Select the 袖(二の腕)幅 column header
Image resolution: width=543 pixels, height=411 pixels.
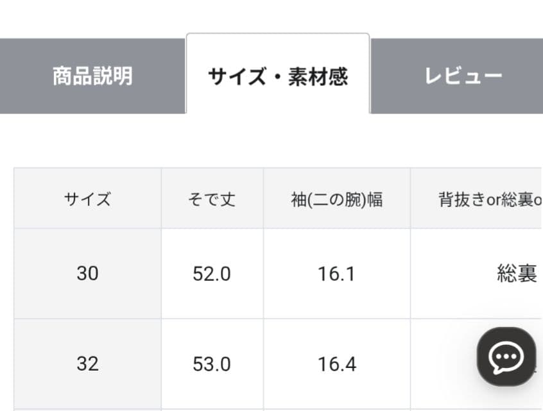click(336, 198)
